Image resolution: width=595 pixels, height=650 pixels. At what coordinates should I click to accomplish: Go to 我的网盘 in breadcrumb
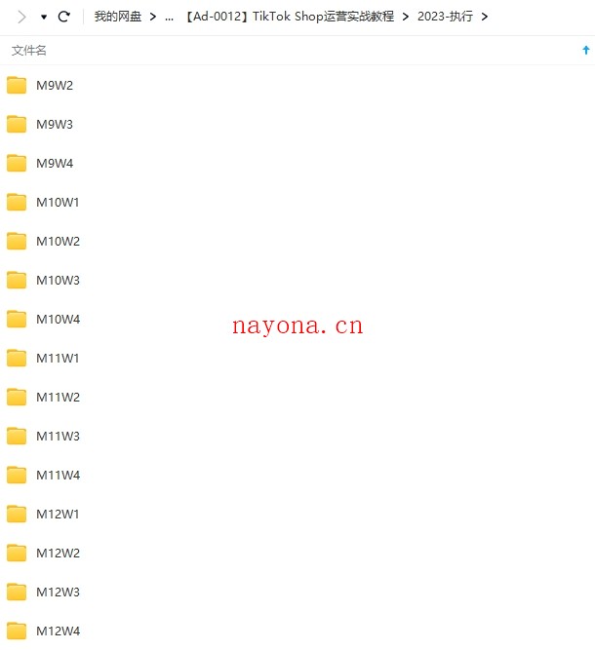click(x=118, y=17)
